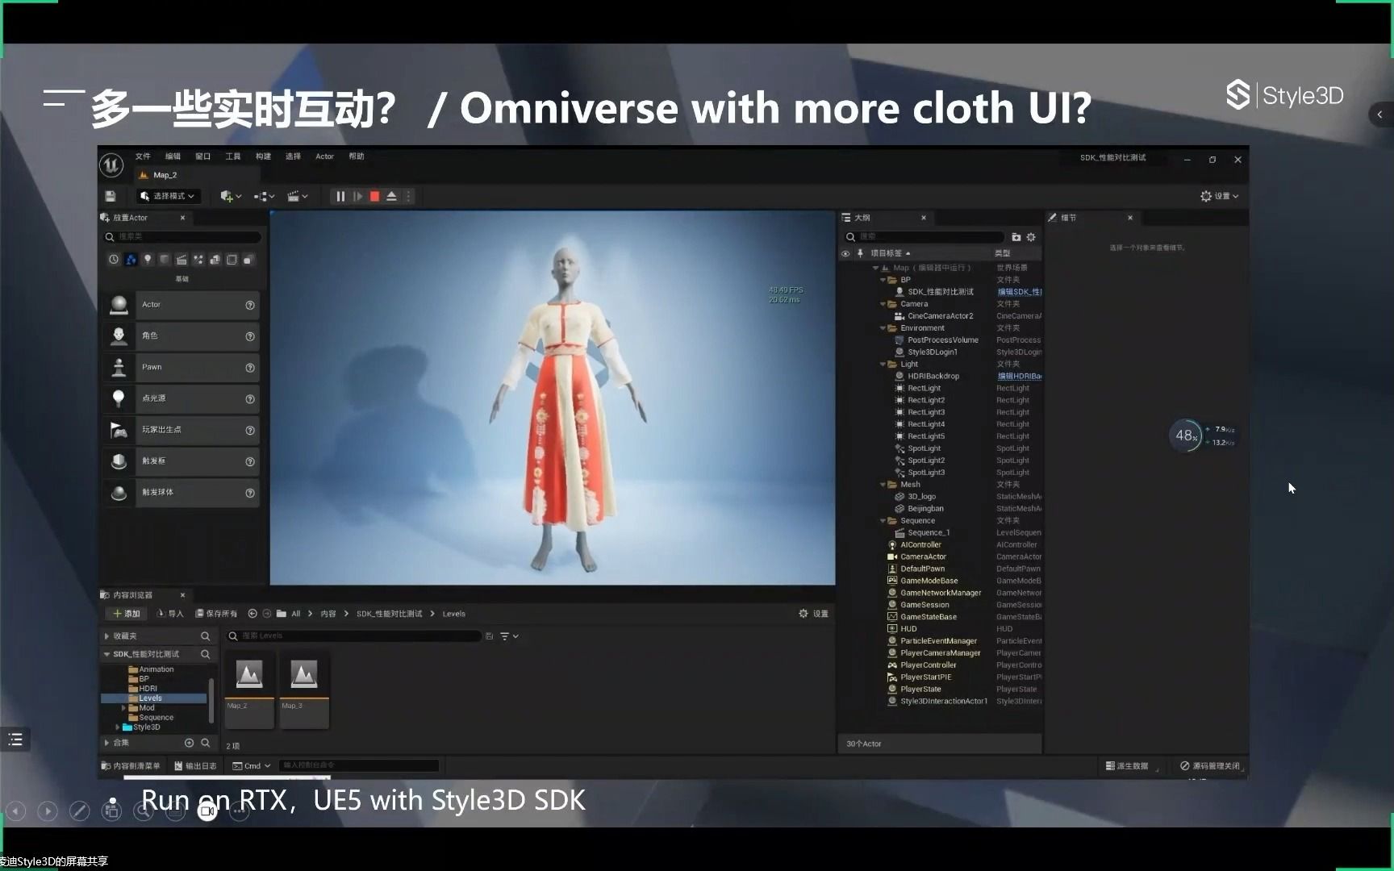The image size is (1394, 871).
Task: Select the Actor item in Place Actors
Action: click(x=182, y=305)
